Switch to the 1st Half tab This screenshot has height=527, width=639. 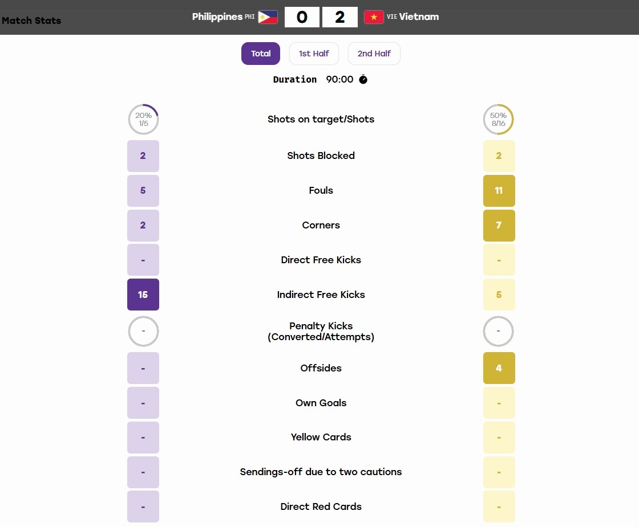314,54
